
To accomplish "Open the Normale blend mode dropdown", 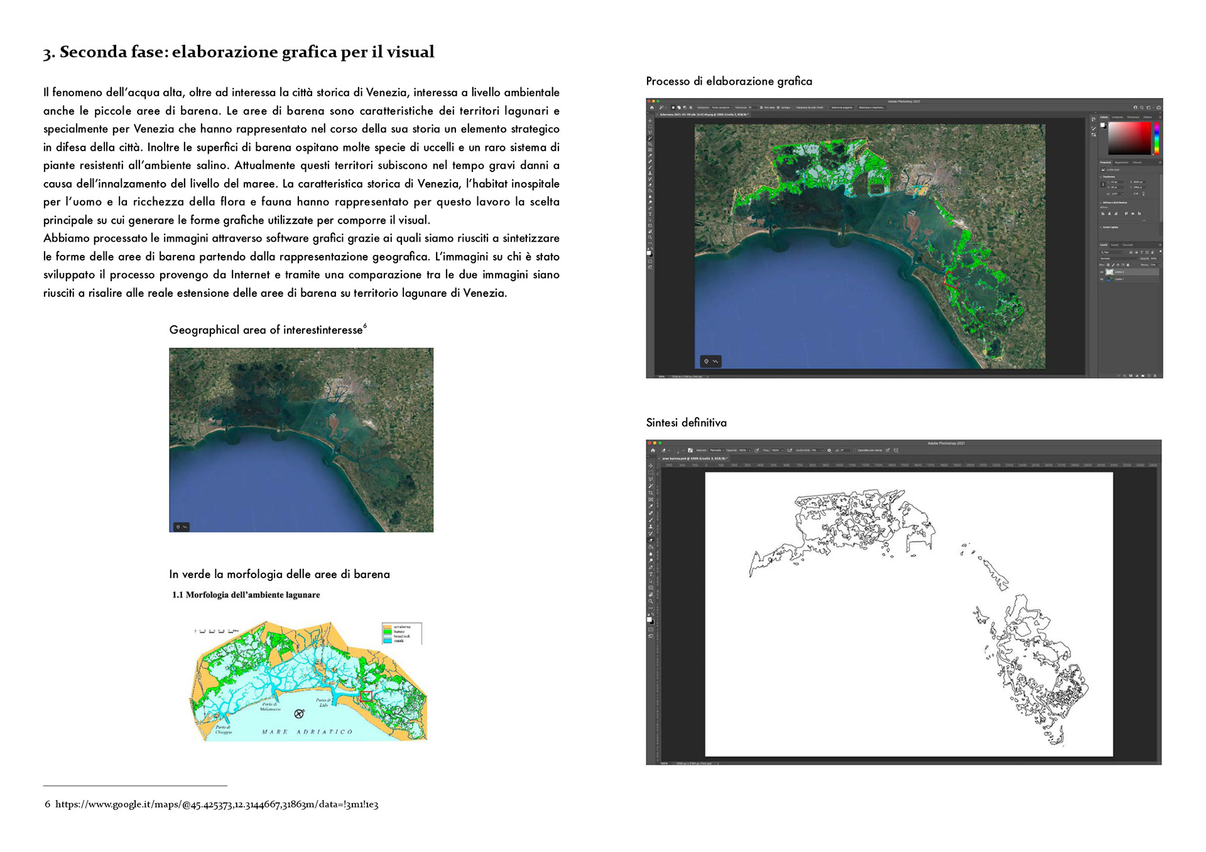I will point(1119,259).
